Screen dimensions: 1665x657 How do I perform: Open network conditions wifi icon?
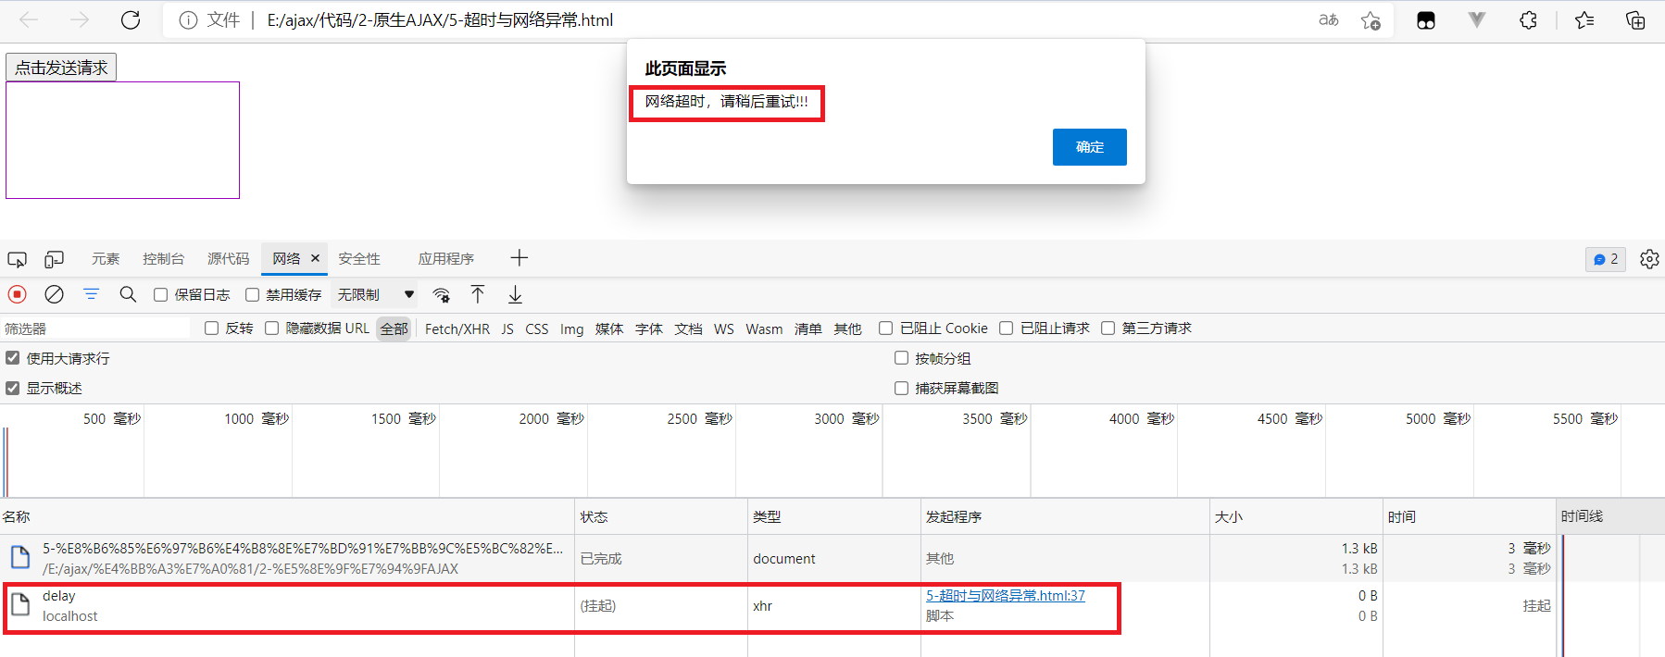pos(442,295)
